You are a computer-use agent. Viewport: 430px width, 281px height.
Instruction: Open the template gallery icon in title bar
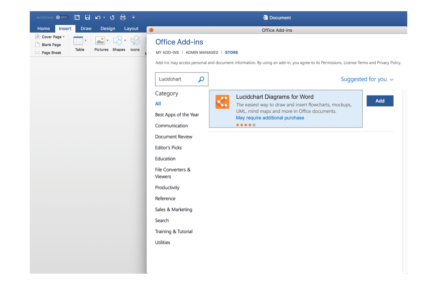[77, 17]
